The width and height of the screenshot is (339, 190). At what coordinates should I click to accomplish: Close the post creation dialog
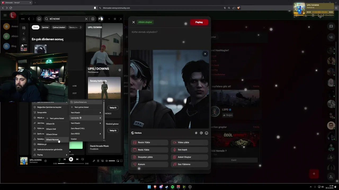[x=133, y=22]
